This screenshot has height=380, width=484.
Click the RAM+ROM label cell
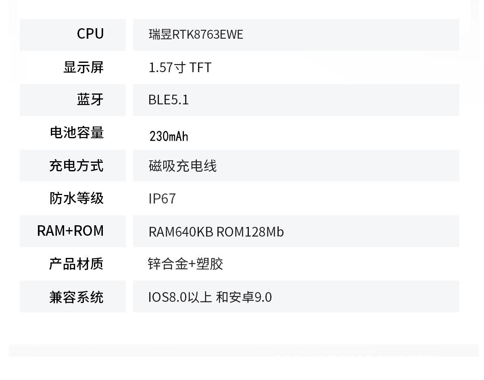coord(73,231)
